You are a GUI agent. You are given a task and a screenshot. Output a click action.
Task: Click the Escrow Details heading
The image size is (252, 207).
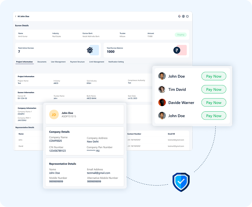point(22,25)
